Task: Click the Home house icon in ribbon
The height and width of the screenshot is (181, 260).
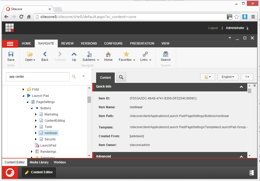Action: tap(108, 54)
